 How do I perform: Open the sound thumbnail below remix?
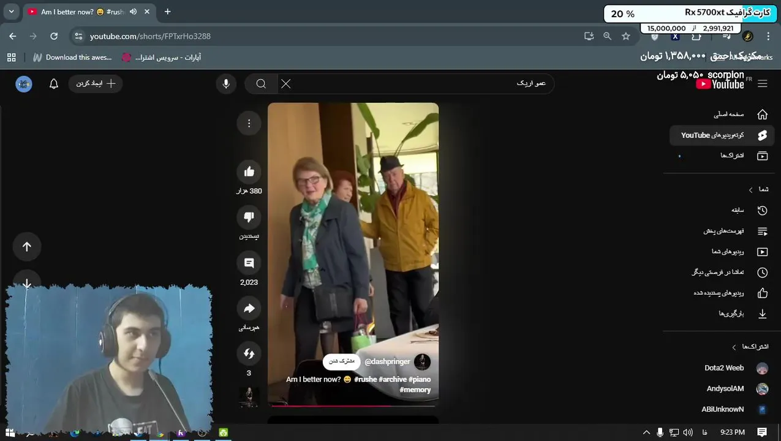click(249, 396)
